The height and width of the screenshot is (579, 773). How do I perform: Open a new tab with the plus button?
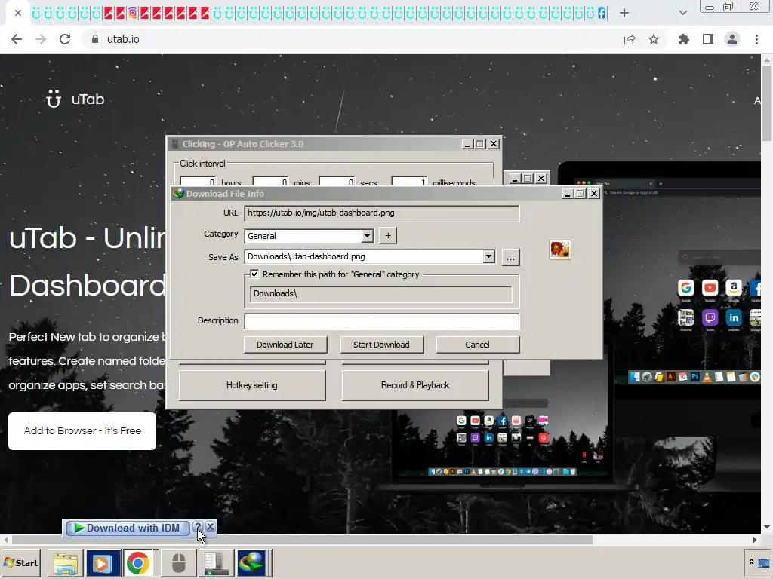624,13
